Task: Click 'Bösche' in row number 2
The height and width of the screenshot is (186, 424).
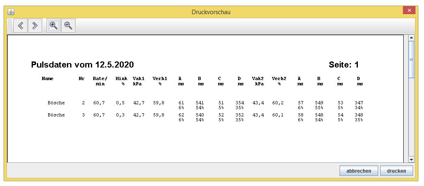Action: coord(56,103)
